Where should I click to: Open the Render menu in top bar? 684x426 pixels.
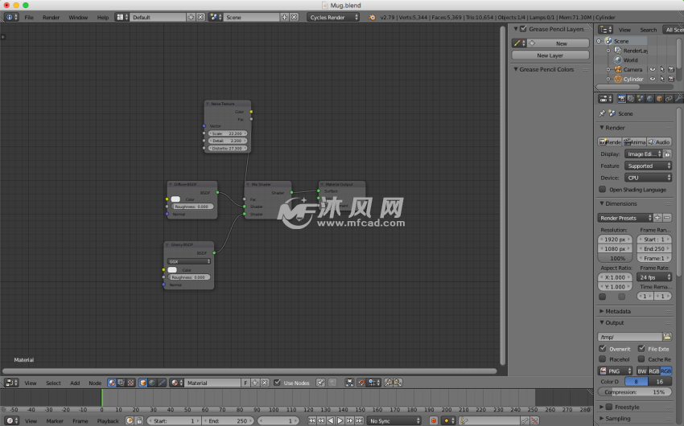pos(51,17)
